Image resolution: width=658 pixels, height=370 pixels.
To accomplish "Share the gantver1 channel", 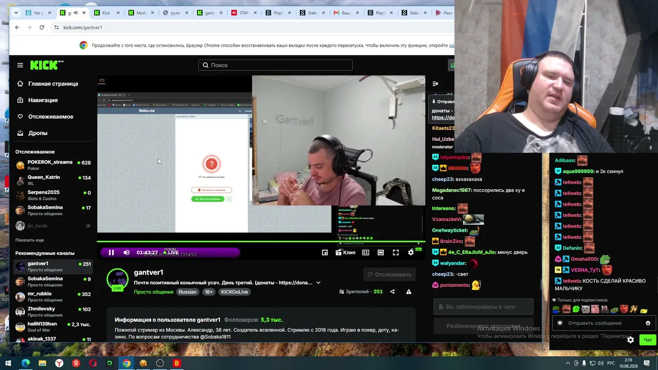I will 392,292.
